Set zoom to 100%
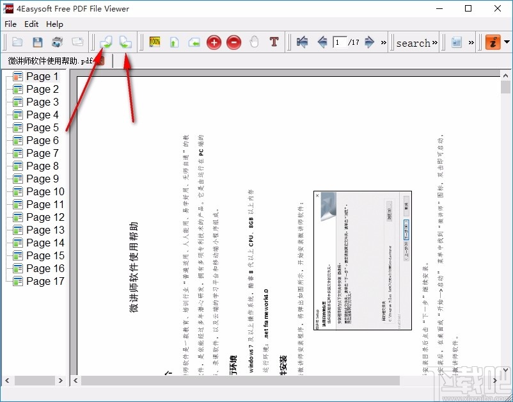This screenshot has width=513, height=402. 154,42
